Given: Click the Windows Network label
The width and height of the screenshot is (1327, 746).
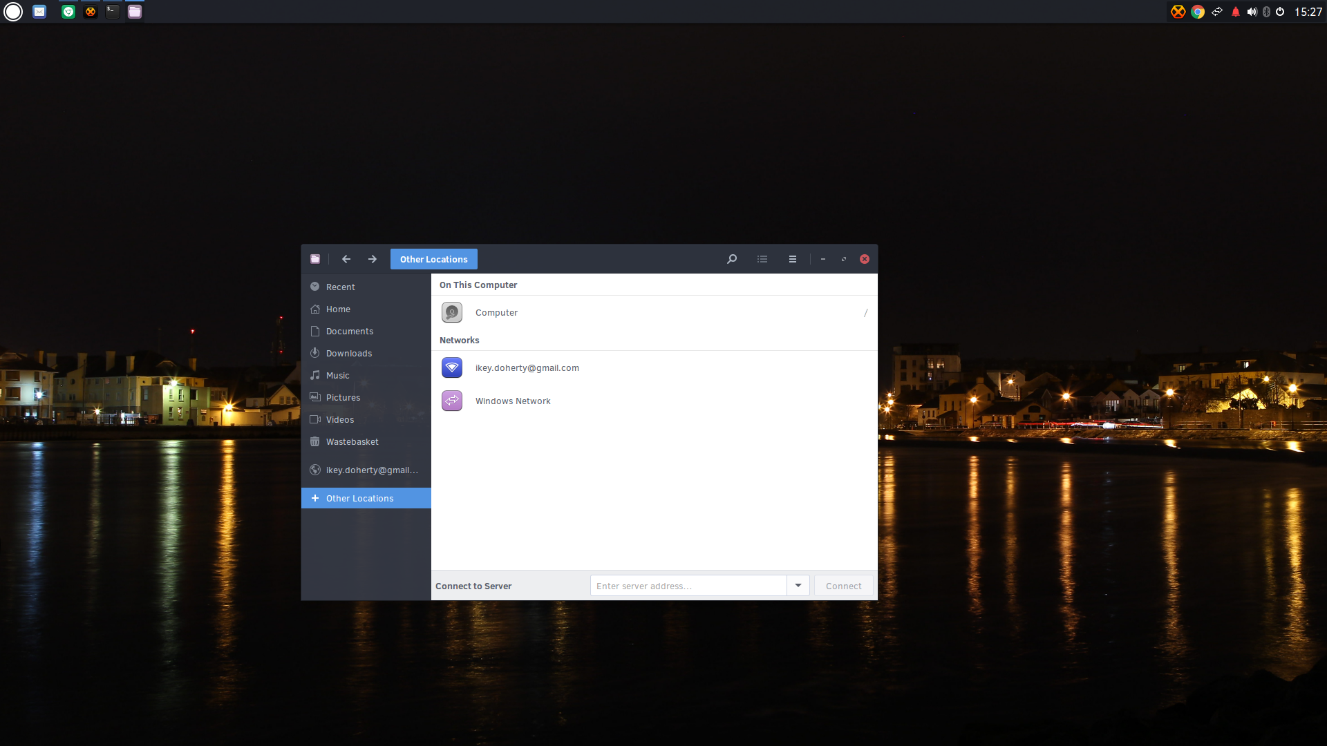Looking at the screenshot, I should 513,401.
